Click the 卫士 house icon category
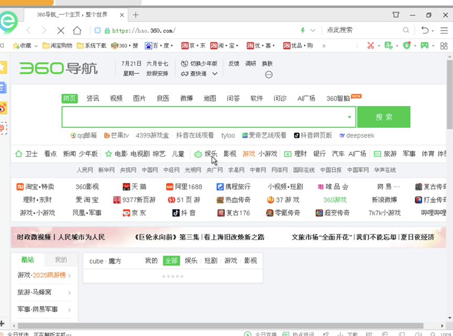The image size is (453, 336). 18,153
